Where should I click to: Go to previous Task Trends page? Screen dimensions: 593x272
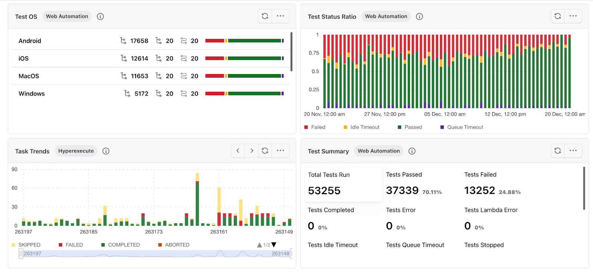(x=238, y=151)
